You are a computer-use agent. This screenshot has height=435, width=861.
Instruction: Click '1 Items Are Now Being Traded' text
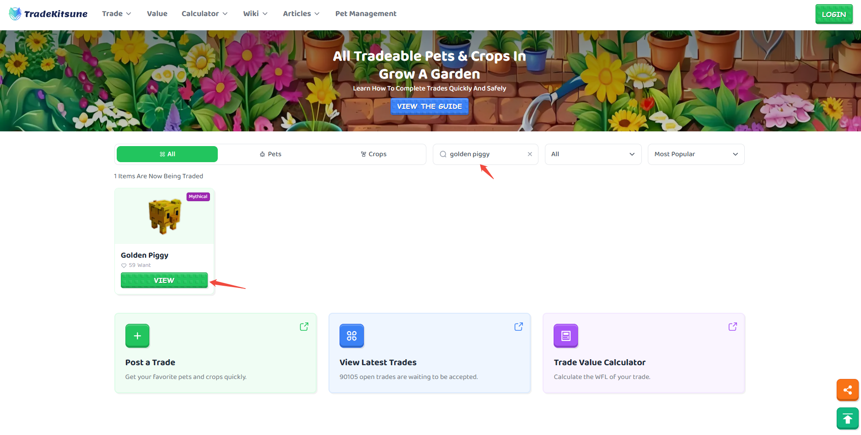tap(159, 176)
